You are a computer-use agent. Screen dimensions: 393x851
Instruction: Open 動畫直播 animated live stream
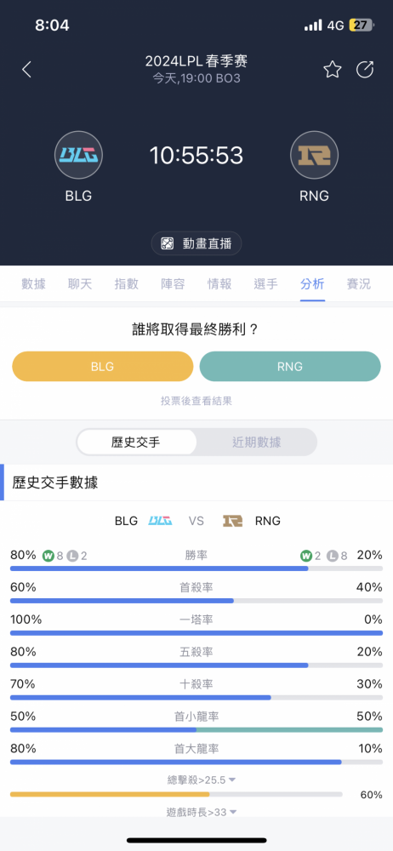click(x=196, y=243)
